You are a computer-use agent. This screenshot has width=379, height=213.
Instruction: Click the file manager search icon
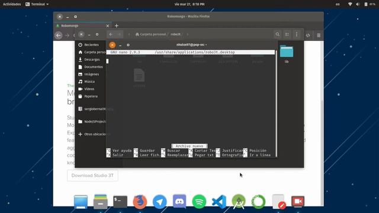(x=278, y=34)
